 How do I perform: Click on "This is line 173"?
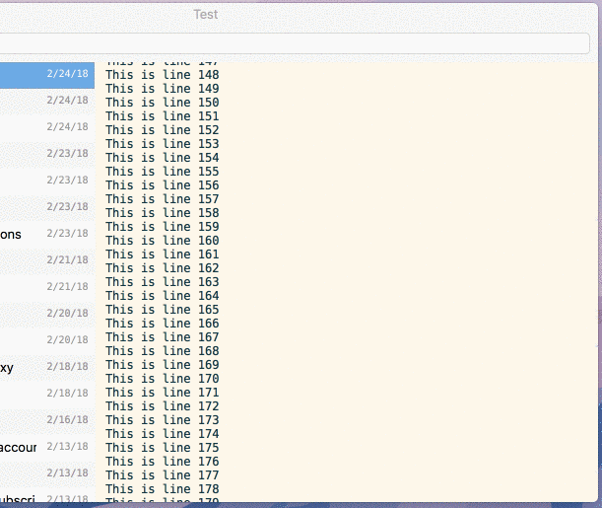163,420
